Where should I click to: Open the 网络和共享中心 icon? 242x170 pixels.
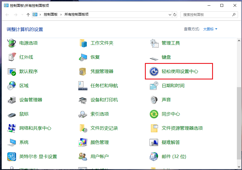12,128
